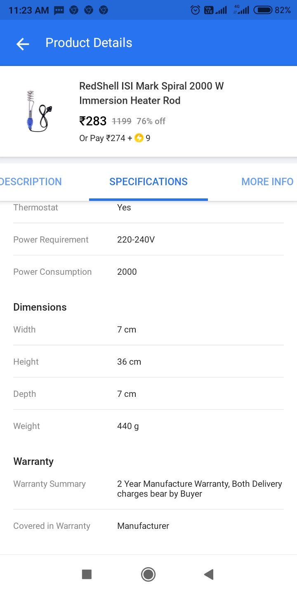This screenshot has width=297, height=594.
Task: Tap the RedShell Immersion Heater Rod title
Action: [151, 93]
